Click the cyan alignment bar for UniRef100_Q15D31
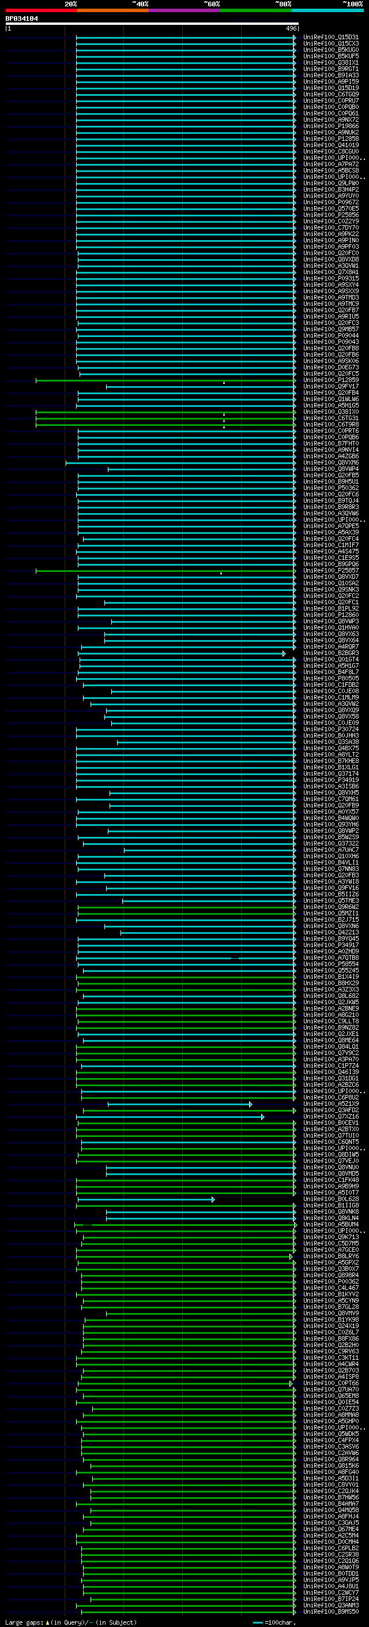The image size is (369, 1627). (x=186, y=38)
